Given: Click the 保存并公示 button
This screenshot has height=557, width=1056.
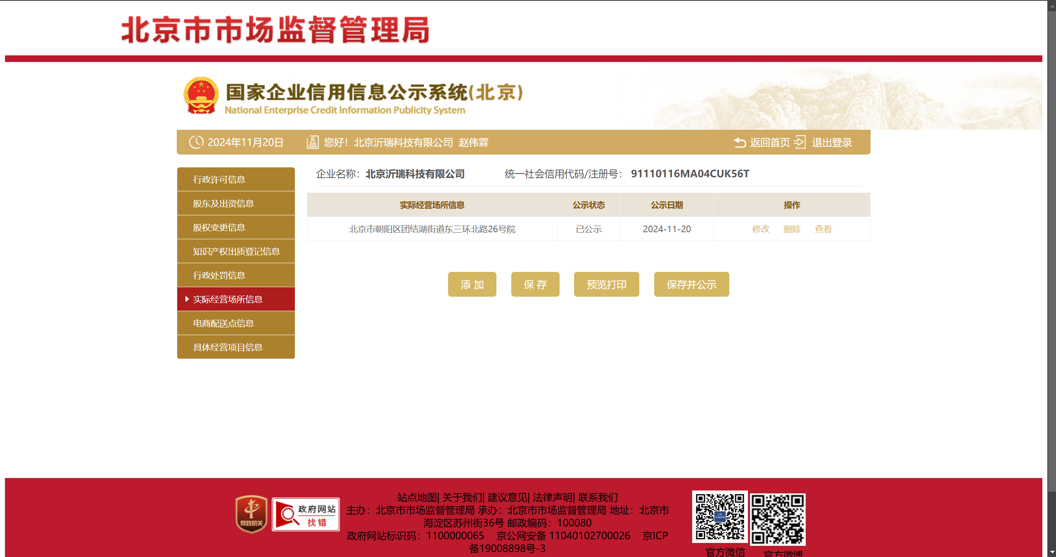Looking at the screenshot, I should (x=692, y=284).
